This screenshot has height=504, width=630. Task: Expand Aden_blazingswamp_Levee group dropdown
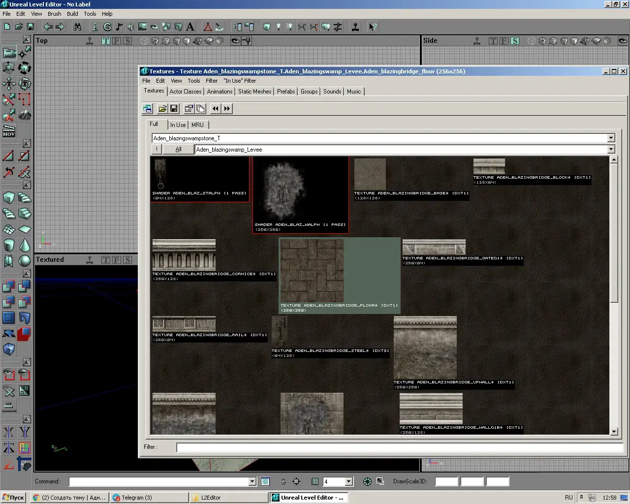click(611, 149)
